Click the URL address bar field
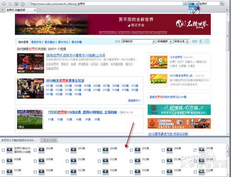231x177 pixels. tap(106, 4)
